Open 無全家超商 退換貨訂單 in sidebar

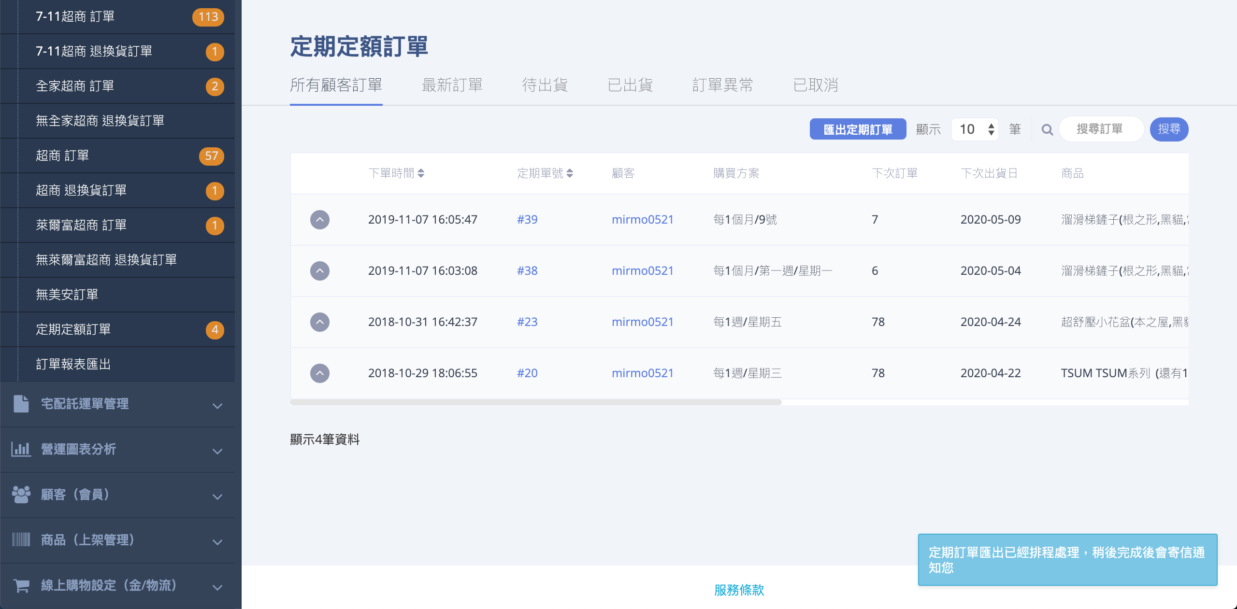click(x=117, y=121)
